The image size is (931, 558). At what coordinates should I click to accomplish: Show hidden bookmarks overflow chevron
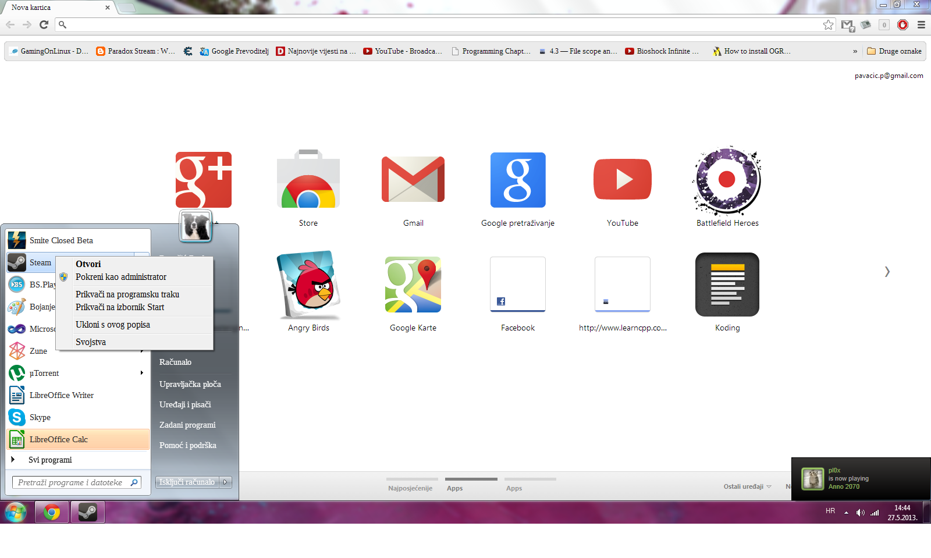855,51
